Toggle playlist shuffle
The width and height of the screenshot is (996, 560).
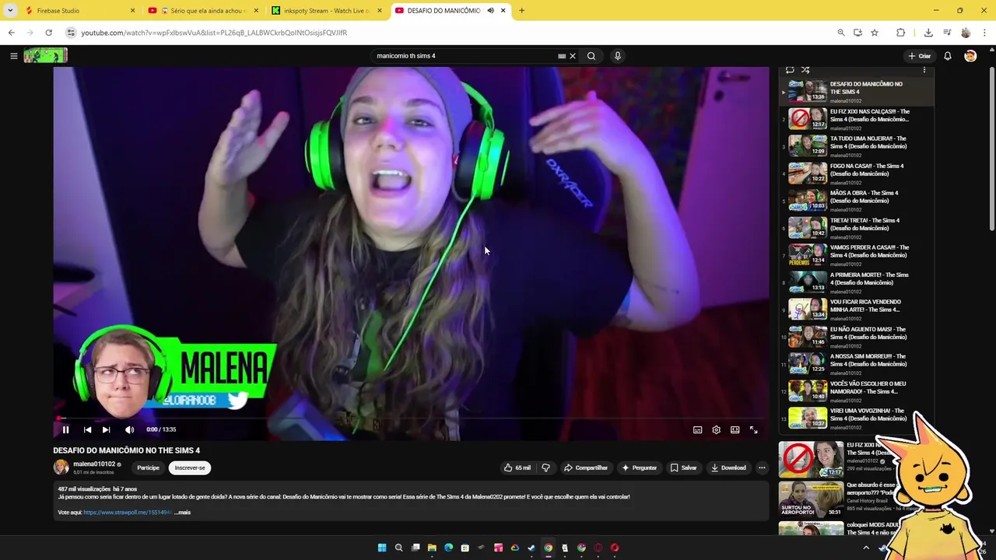pyautogui.click(x=805, y=70)
